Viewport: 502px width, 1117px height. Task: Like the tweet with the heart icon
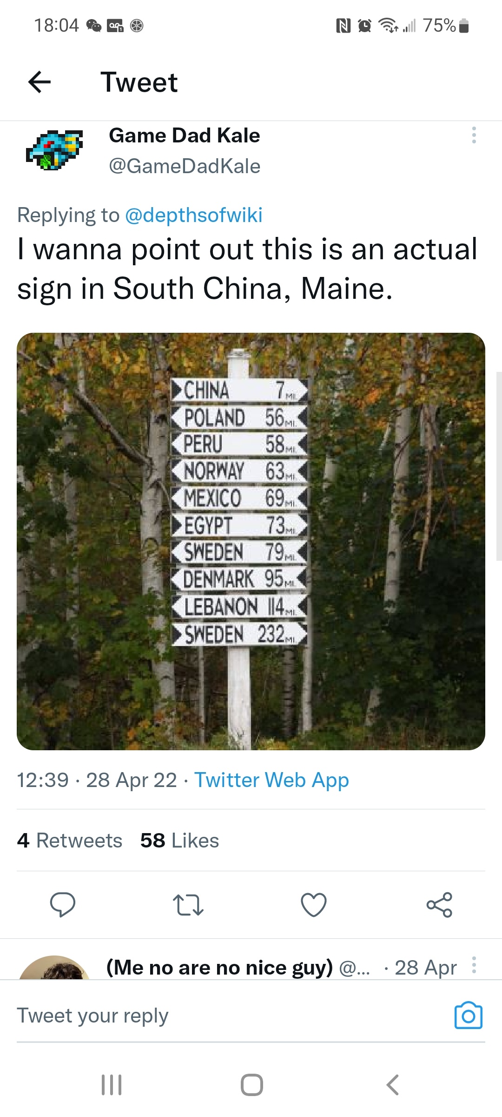(314, 904)
